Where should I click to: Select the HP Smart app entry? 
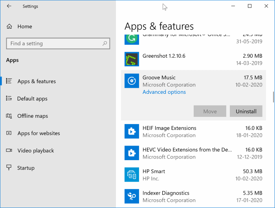(193, 175)
